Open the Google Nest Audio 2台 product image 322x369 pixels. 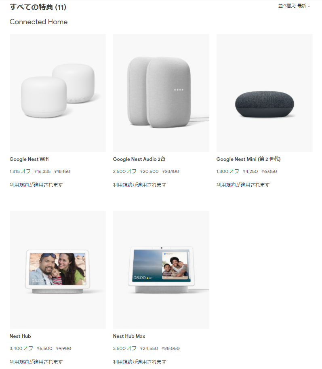(161, 93)
